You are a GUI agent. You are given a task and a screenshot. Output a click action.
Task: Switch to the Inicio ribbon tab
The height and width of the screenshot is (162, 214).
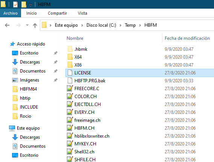pos(31,13)
